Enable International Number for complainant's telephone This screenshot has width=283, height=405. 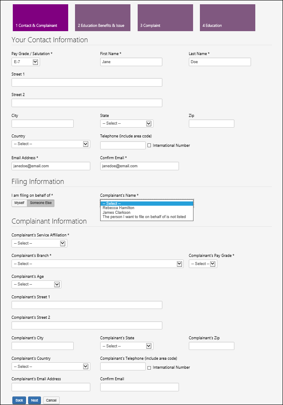click(x=149, y=367)
